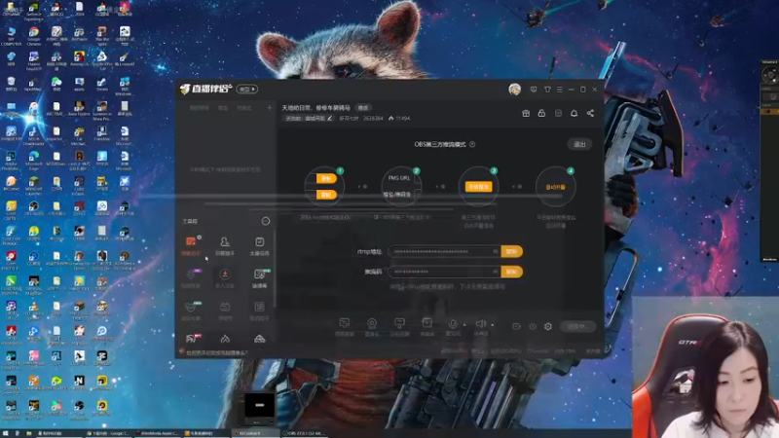The height and width of the screenshot is (438, 779).
Task: Click the PK tool icon in the toolbox
Action: 193,339
